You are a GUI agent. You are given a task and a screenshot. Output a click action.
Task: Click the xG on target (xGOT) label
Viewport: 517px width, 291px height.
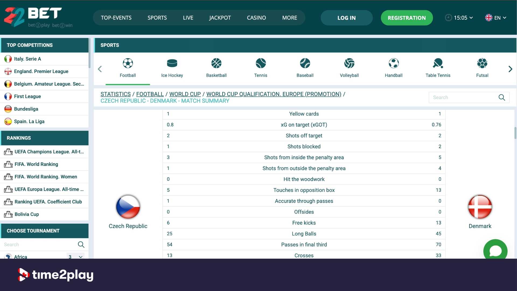[x=304, y=125]
